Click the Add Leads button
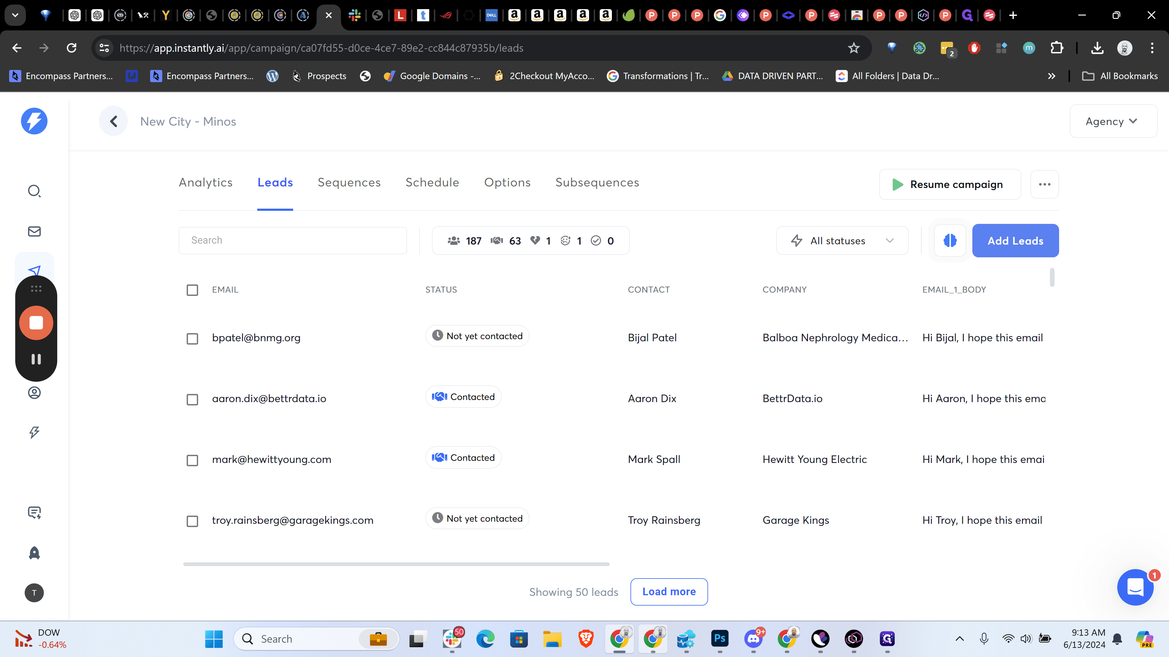Viewport: 1169px width, 657px height. [x=1015, y=240]
